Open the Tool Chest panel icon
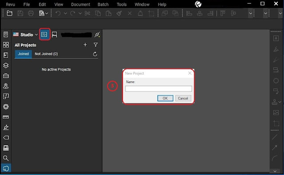284x175 pixels. click(6, 76)
